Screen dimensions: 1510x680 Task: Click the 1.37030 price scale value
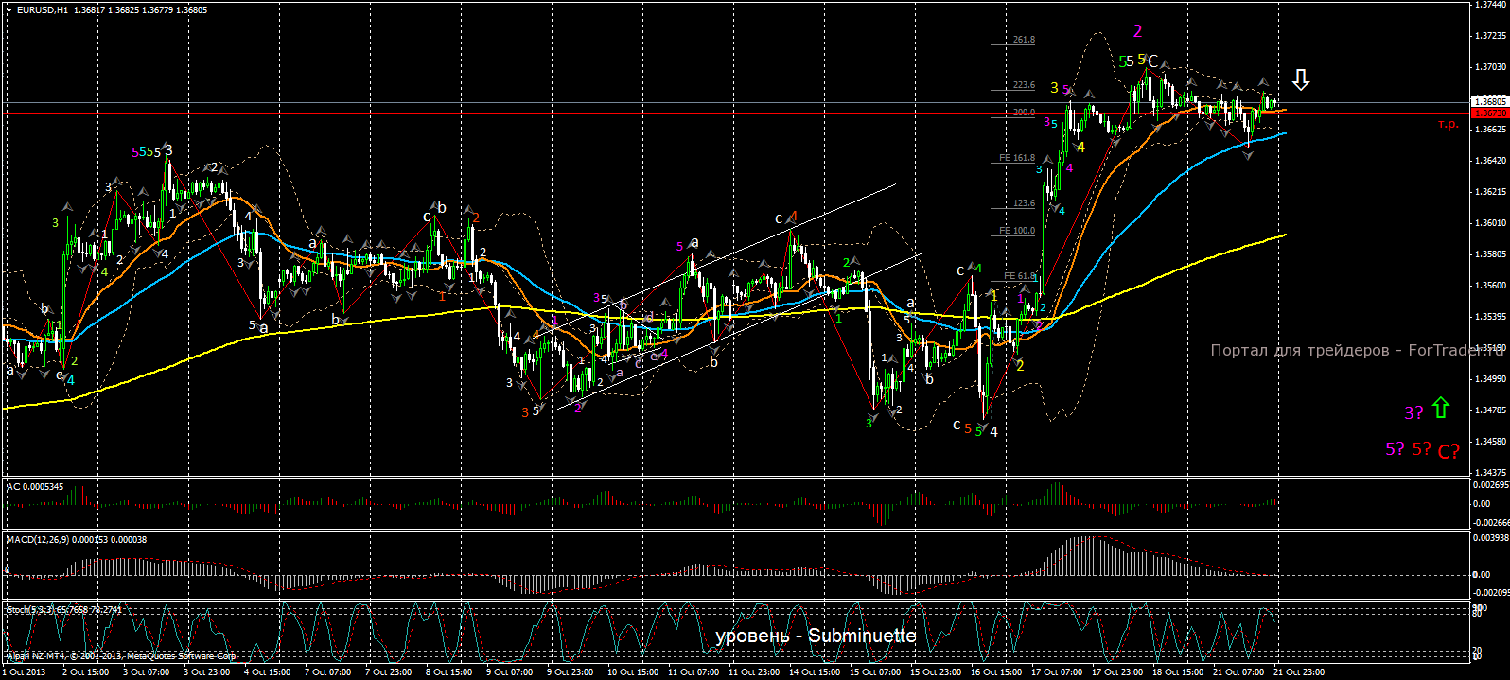pyautogui.click(x=1490, y=67)
